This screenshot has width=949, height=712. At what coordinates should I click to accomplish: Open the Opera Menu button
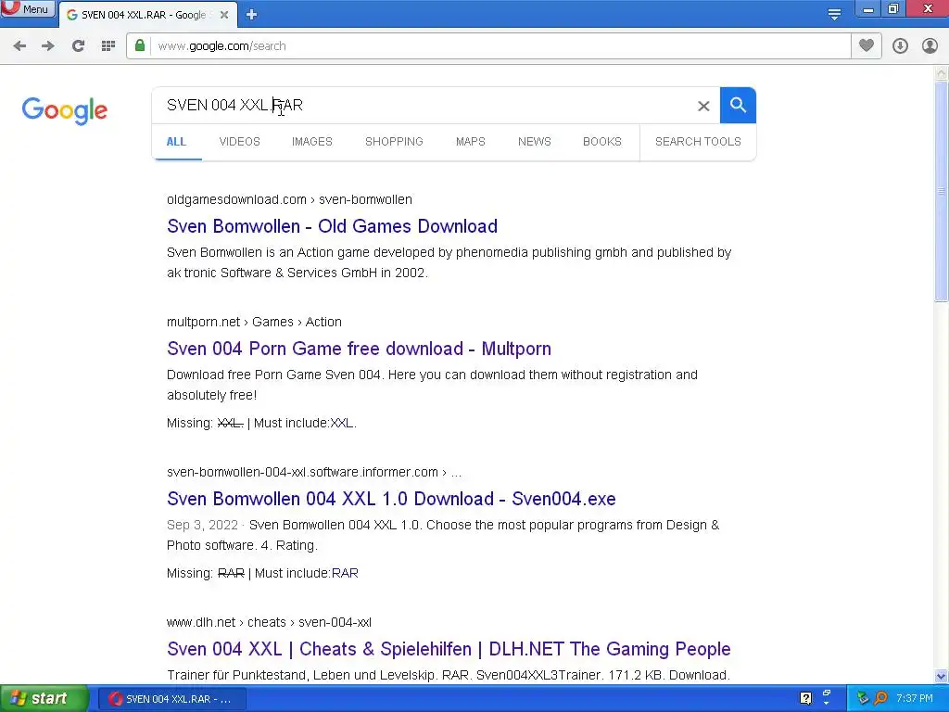28,8
